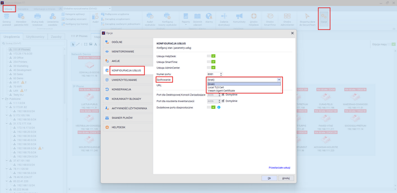The height and width of the screenshot is (193, 397).
Task: Click Ok in Opcje dialog
Action: [x=269, y=178]
